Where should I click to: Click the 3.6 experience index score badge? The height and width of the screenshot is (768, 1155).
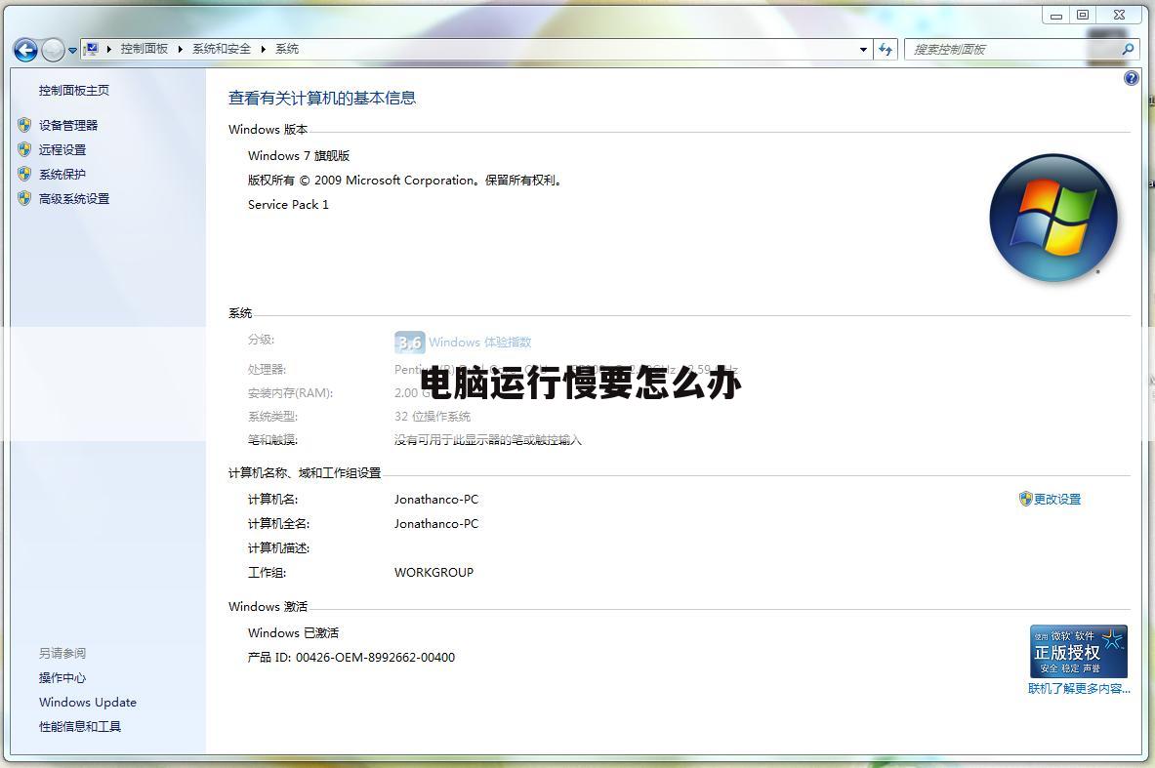click(x=409, y=343)
